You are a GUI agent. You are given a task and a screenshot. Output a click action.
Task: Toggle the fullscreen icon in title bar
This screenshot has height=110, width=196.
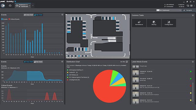[x=190, y=2]
